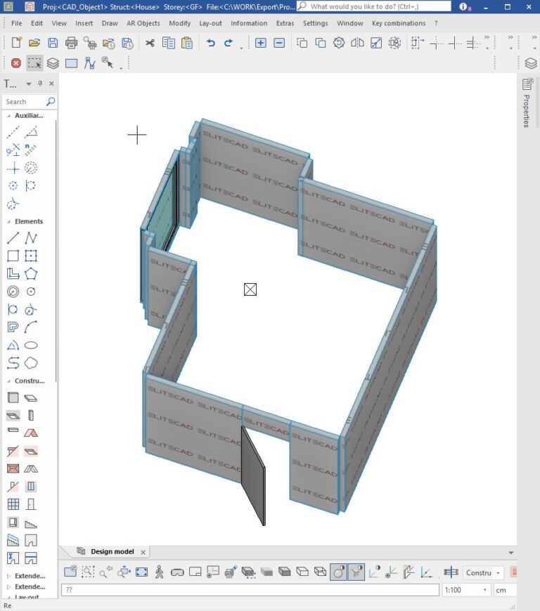Toggle hidden line view mode
Image resolution: width=540 pixels, height=611 pixels.
click(302, 572)
